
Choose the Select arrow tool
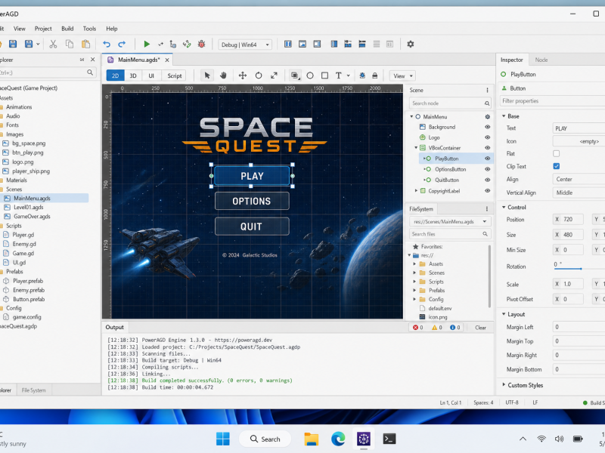[207, 75]
